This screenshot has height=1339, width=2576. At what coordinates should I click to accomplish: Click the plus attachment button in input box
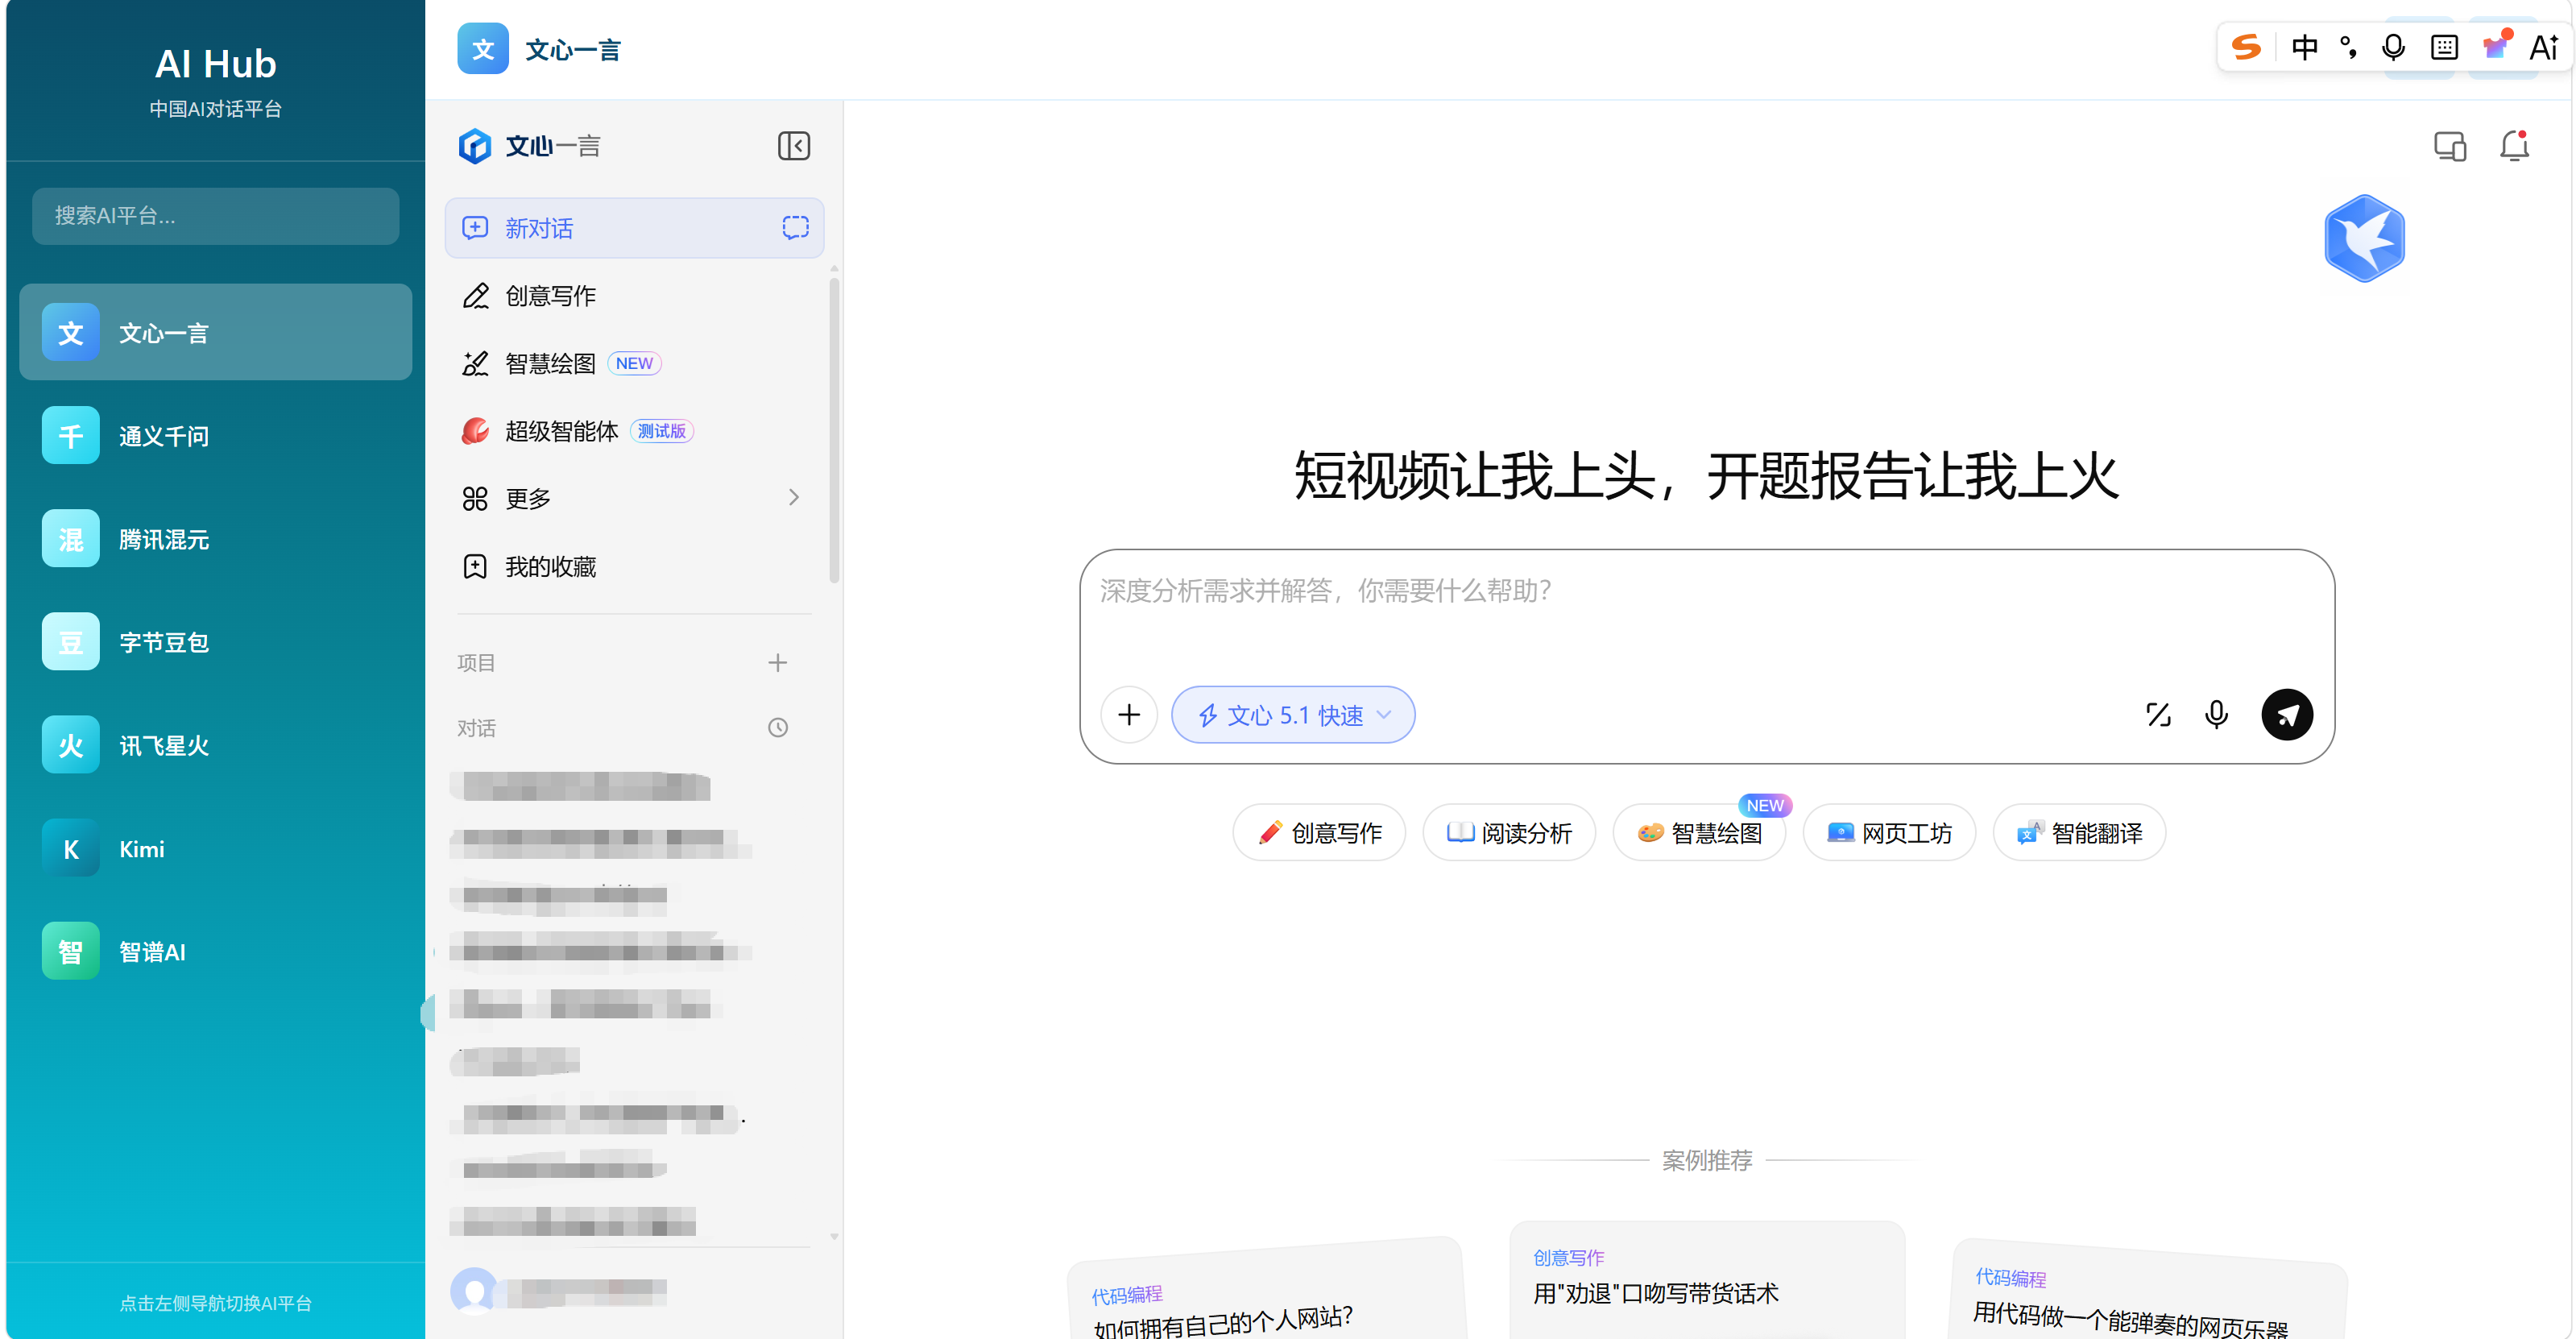click(x=1129, y=715)
